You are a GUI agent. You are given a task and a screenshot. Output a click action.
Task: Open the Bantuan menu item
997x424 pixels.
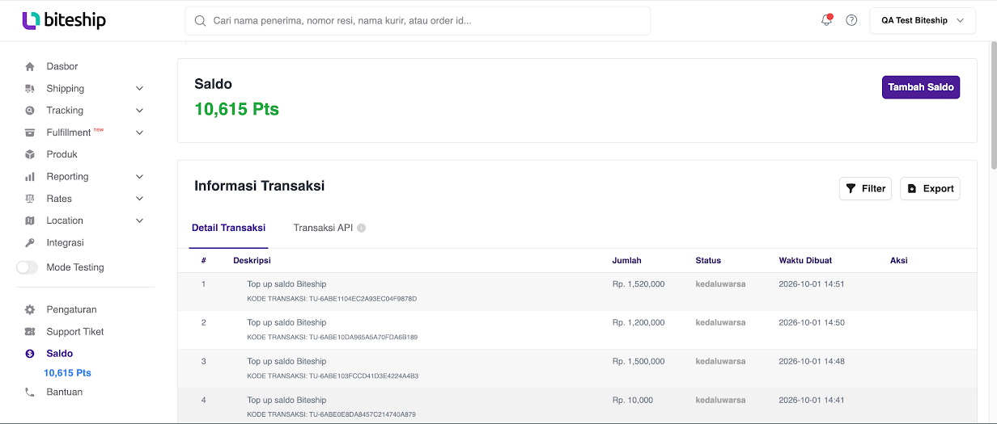[x=65, y=393]
